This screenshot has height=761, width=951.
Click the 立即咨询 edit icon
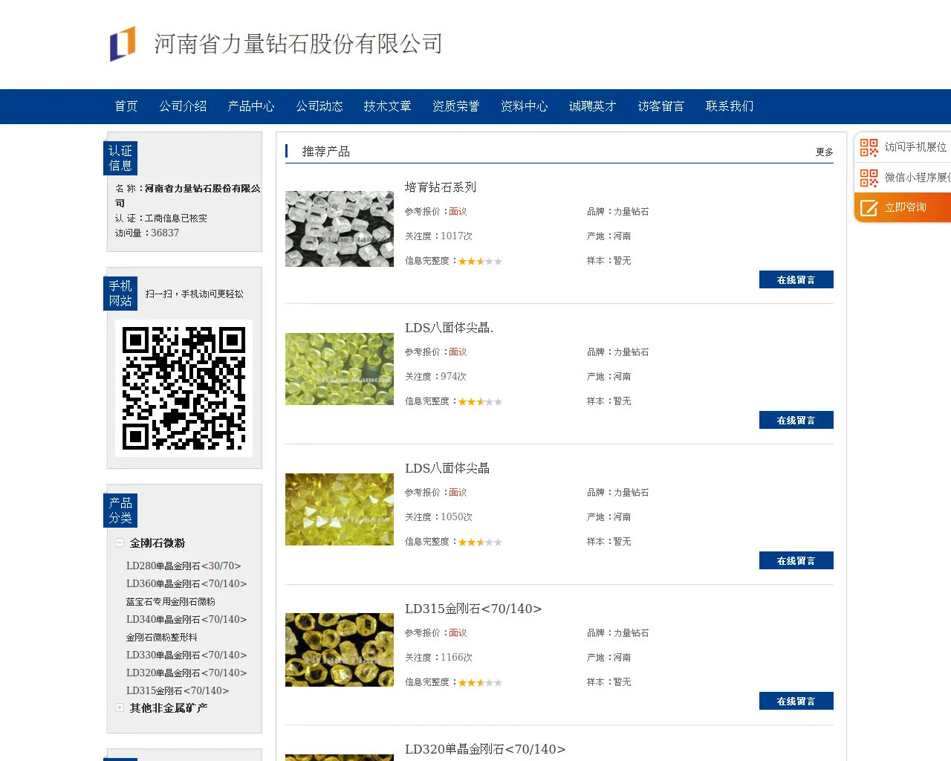[869, 208]
